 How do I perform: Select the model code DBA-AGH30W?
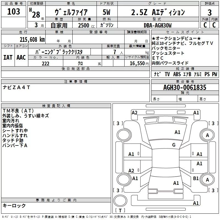(158, 25)
